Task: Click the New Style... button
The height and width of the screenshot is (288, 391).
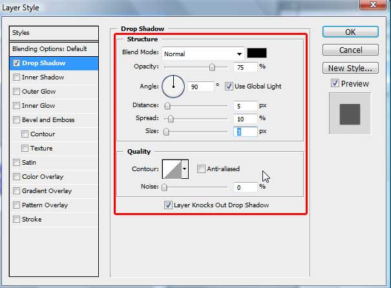Action: pos(350,68)
